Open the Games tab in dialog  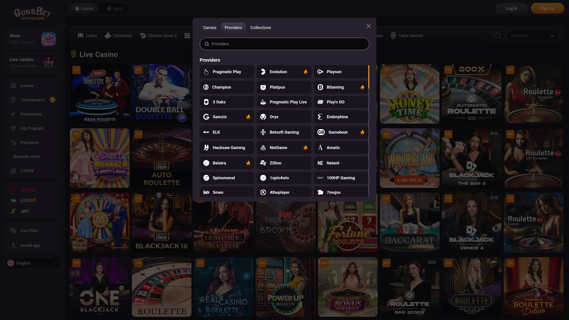coord(210,27)
